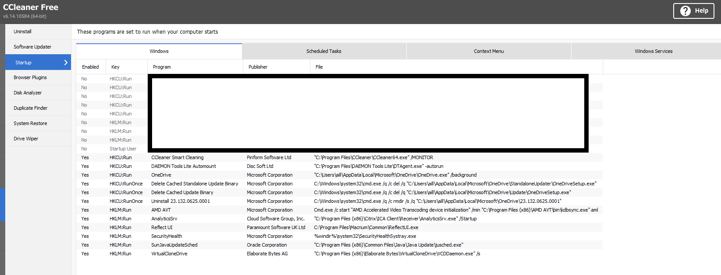Open Drive Wiper in the sidebar
Screen dimensions: 721x275
[38, 139]
